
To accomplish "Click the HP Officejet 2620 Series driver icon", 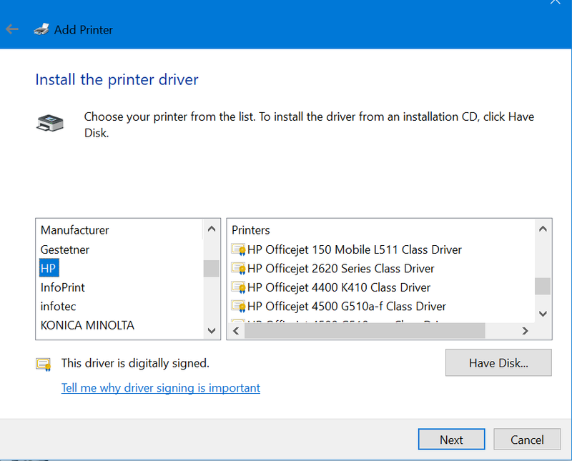I will point(238,269).
